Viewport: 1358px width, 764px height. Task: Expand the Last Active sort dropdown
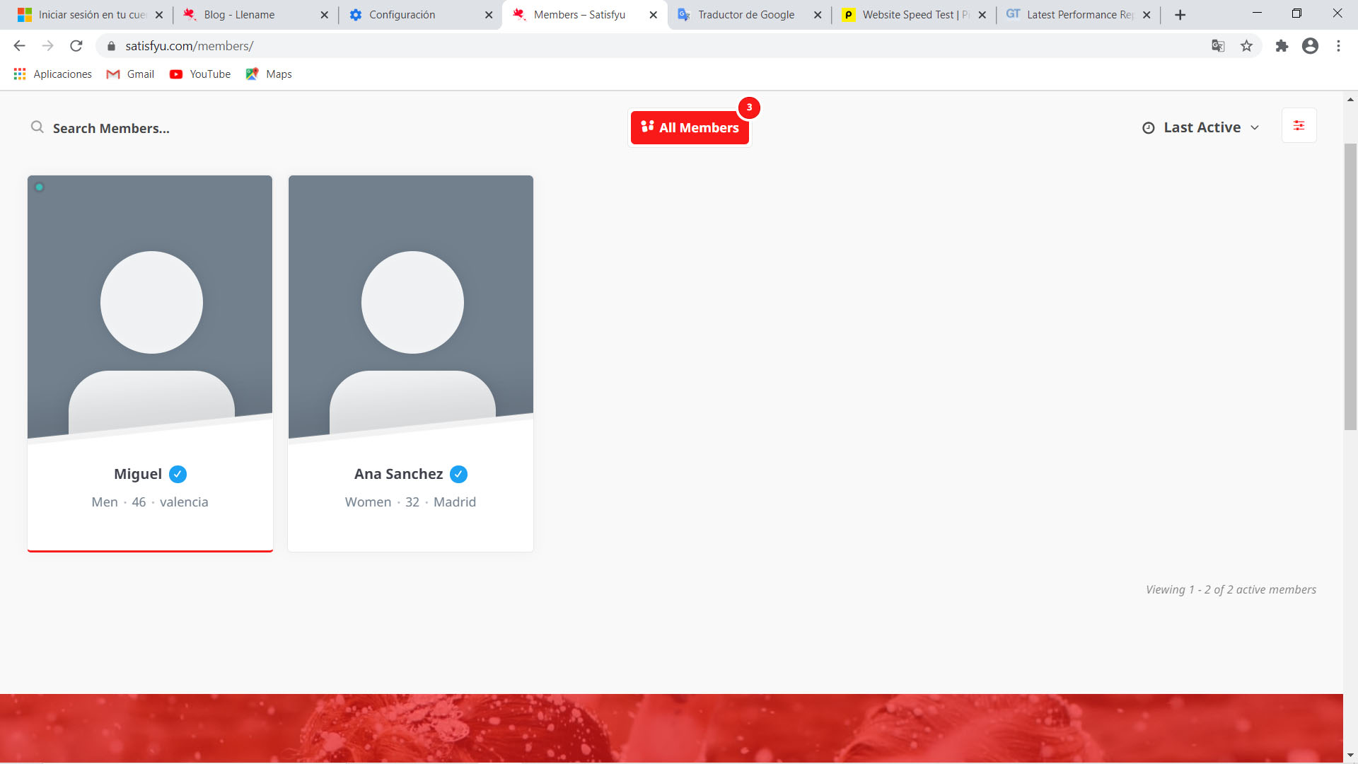click(1201, 127)
